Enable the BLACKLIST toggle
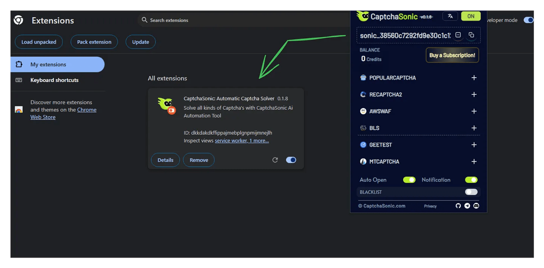Viewport: 544px width, 268px height. pos(471,192)
